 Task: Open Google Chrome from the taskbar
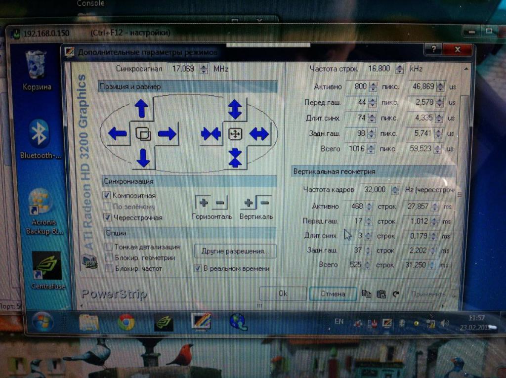[126, 322]
